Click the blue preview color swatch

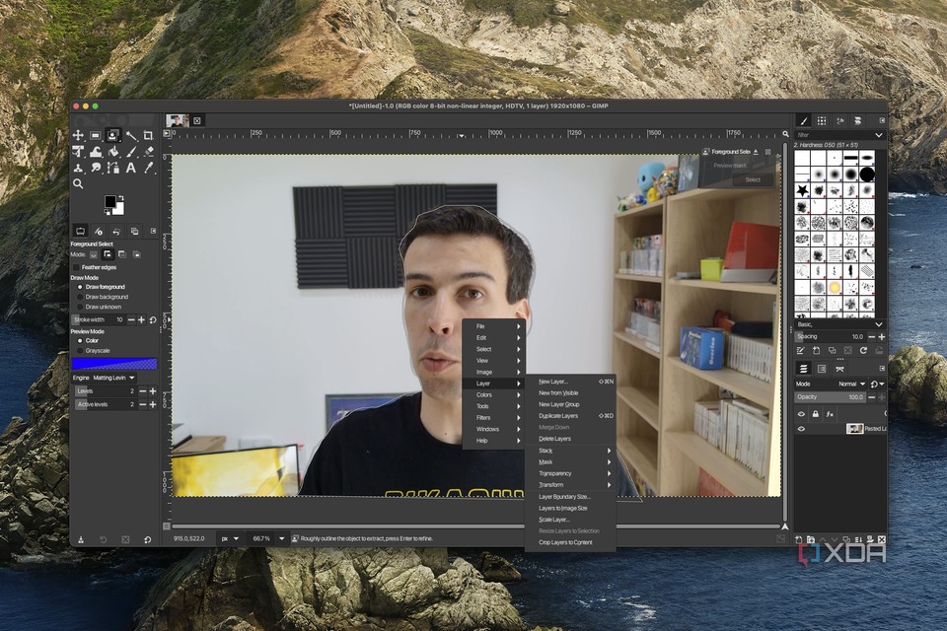pyautogui.click(x=114, y=364)
